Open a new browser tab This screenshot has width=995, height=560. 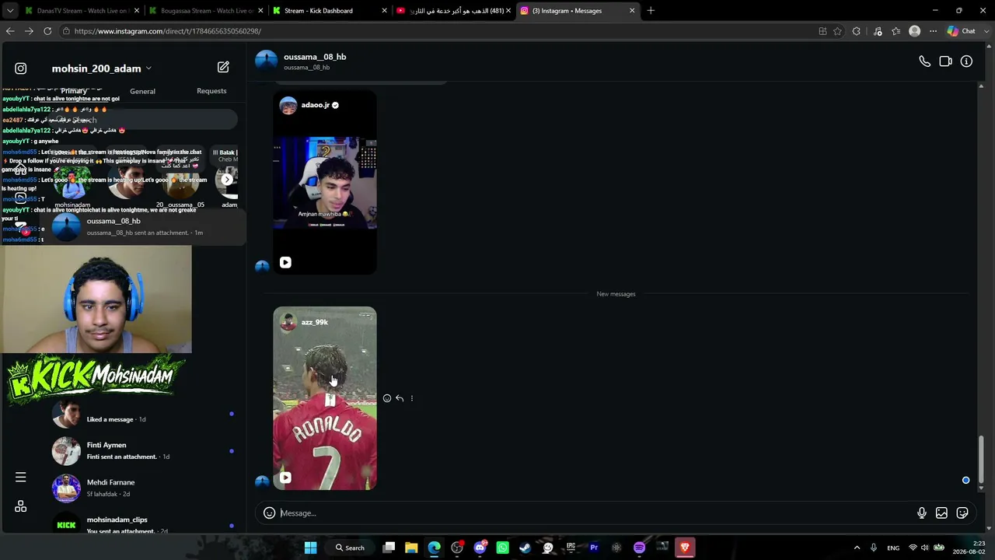coord(651,11)
